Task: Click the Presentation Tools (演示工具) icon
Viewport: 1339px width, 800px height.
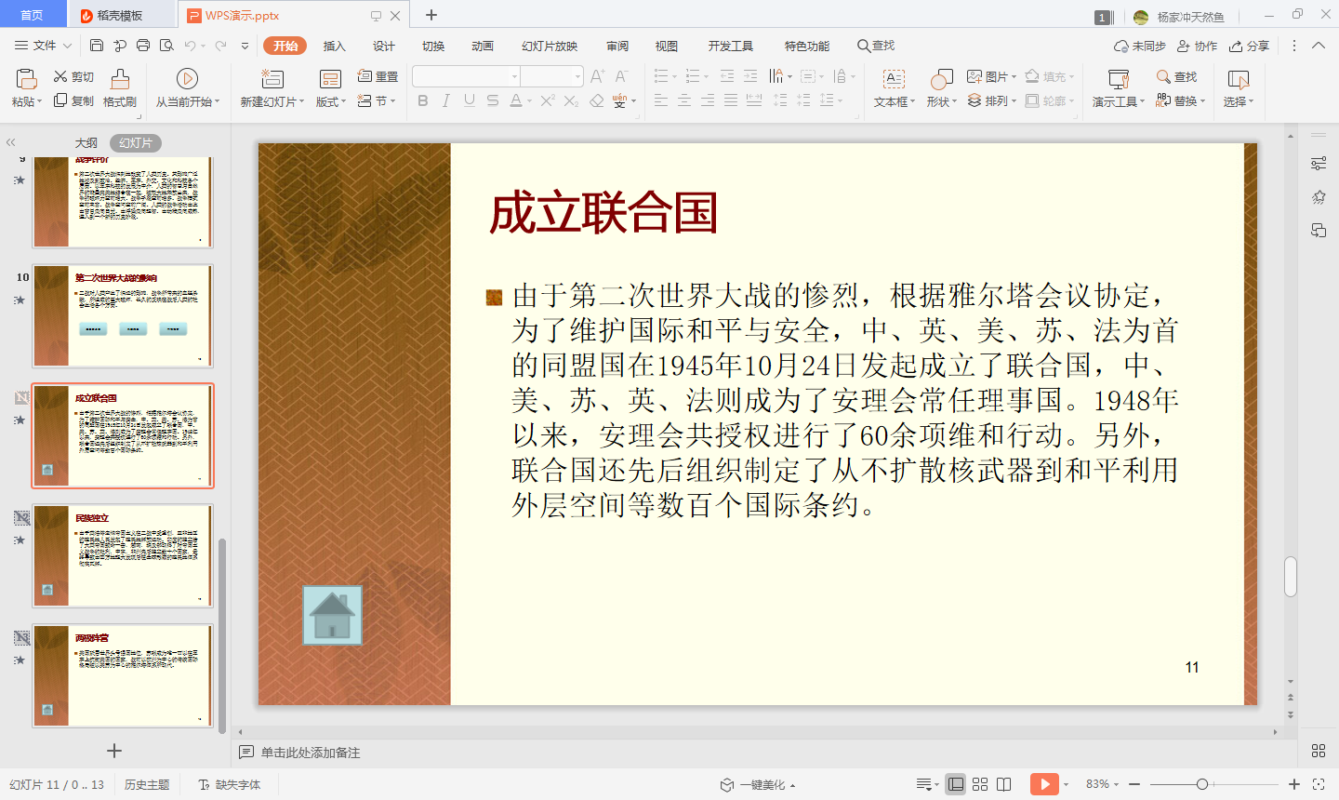Action: tap(1119, 79)
